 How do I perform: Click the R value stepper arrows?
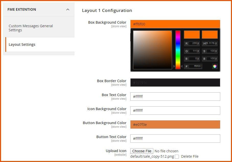pos(198,43)
